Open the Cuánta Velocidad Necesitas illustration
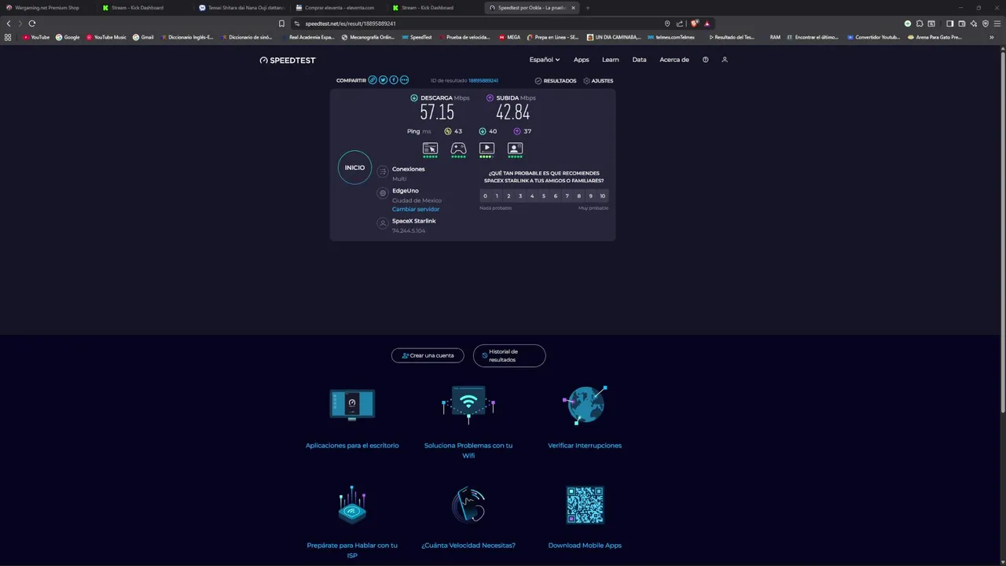The width and height of the screenshot is (1006, 566). [x=468, y=505]
